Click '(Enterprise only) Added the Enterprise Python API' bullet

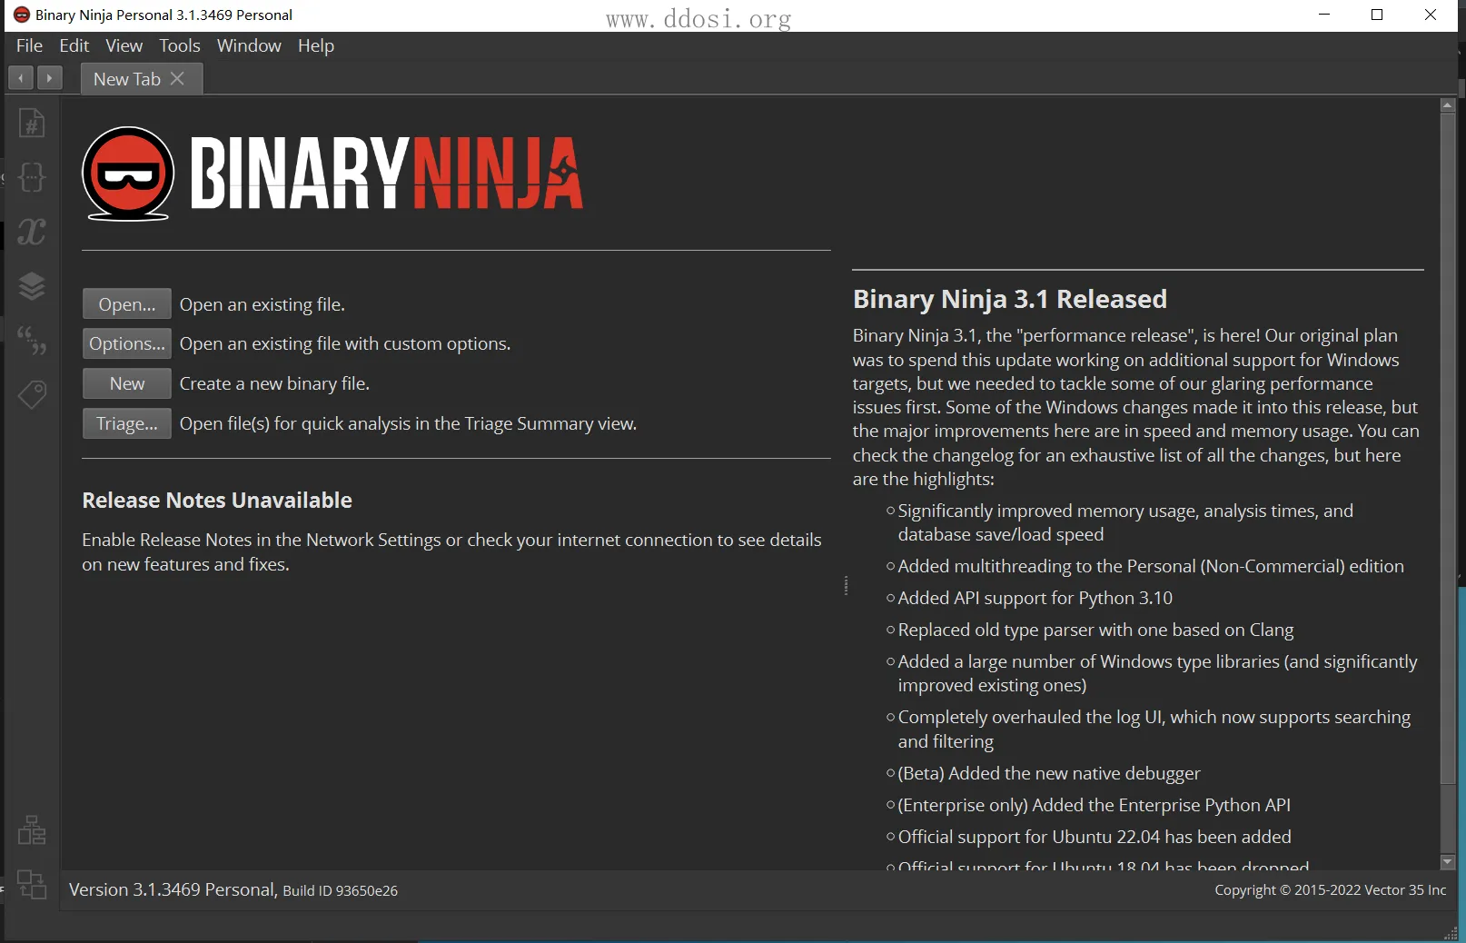tap(1094, 805)
